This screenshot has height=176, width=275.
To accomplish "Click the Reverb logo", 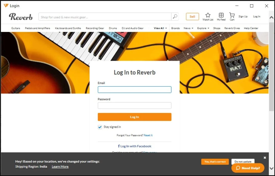I will coord(21,17).
